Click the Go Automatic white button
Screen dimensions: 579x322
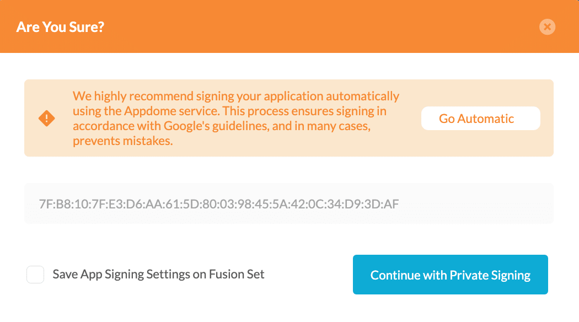[480, 118]
